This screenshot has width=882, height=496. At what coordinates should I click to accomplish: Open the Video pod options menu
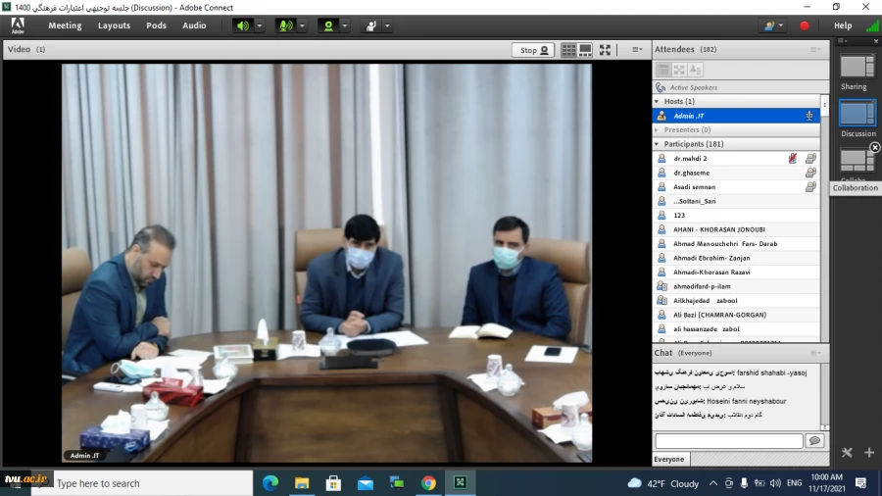tap(637, 49)
